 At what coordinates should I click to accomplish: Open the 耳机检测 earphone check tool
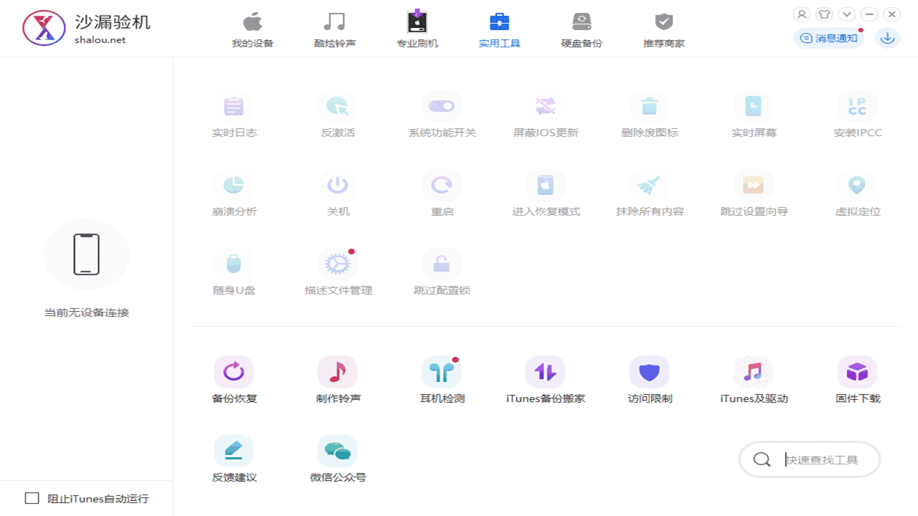(442, 380)
